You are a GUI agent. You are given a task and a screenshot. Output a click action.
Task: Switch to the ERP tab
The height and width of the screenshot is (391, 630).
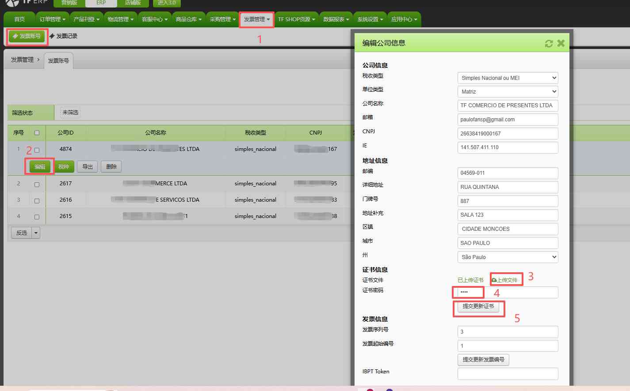pyautogui.click(x=101, y=3)
